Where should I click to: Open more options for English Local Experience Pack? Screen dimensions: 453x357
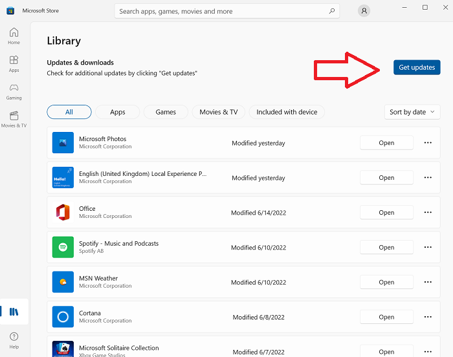tap(428, 177)
